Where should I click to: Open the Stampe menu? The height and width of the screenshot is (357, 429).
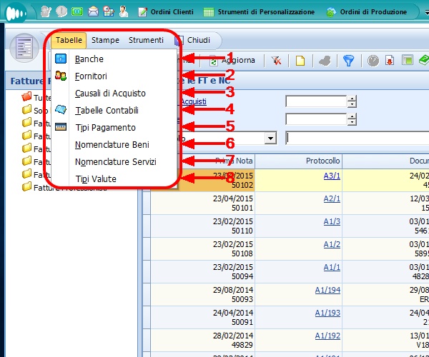click(x=105, y=41)
